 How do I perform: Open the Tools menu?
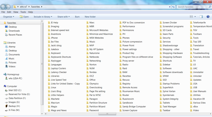23,12
